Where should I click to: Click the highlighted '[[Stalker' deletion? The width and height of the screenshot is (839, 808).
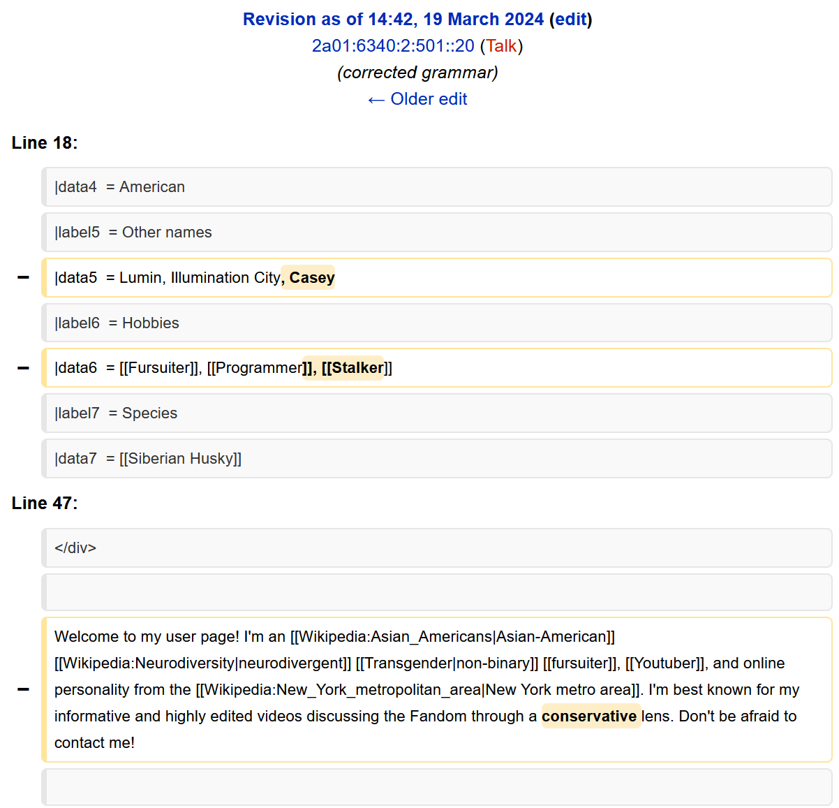pos(352,368)
